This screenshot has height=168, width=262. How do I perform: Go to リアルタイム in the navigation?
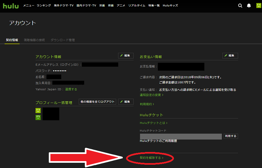pos(137,6)
